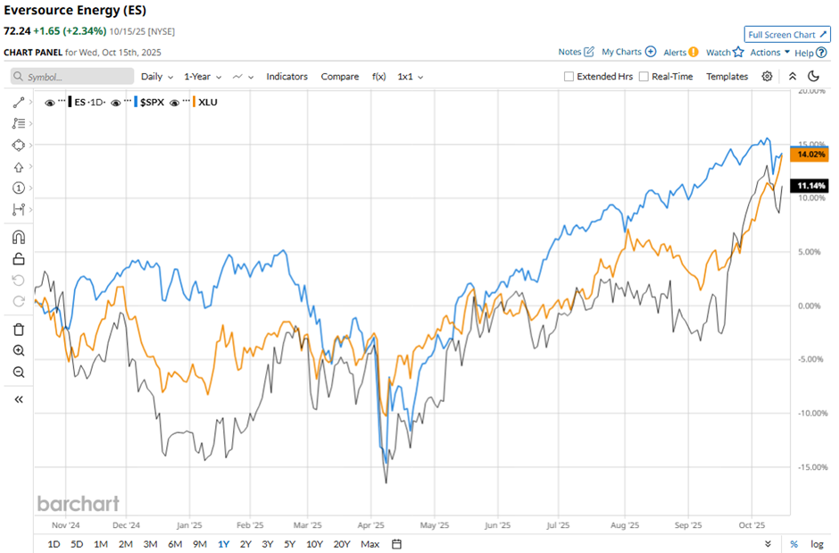Image resolution: width=839 pixels, height=553 pixels.
Task: Open Help information
Action: pyautogui.click(x=810, y=53)
